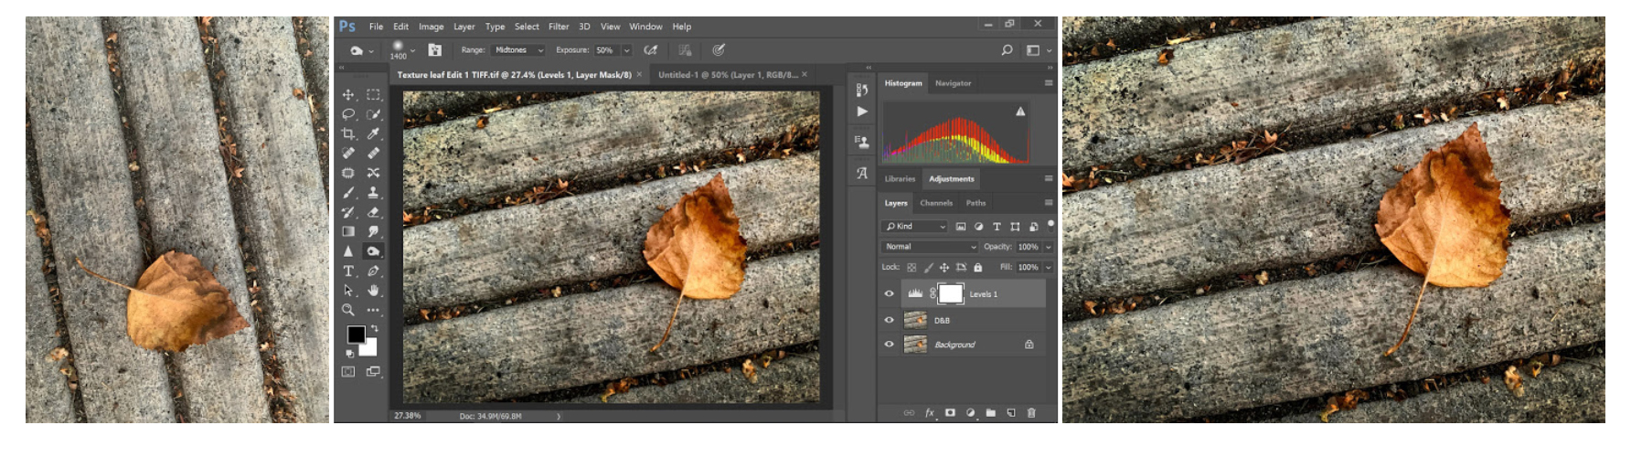The image size is (1631, 457).
Task: Switch to the Channels tab
Action: (x=936, y=203)
